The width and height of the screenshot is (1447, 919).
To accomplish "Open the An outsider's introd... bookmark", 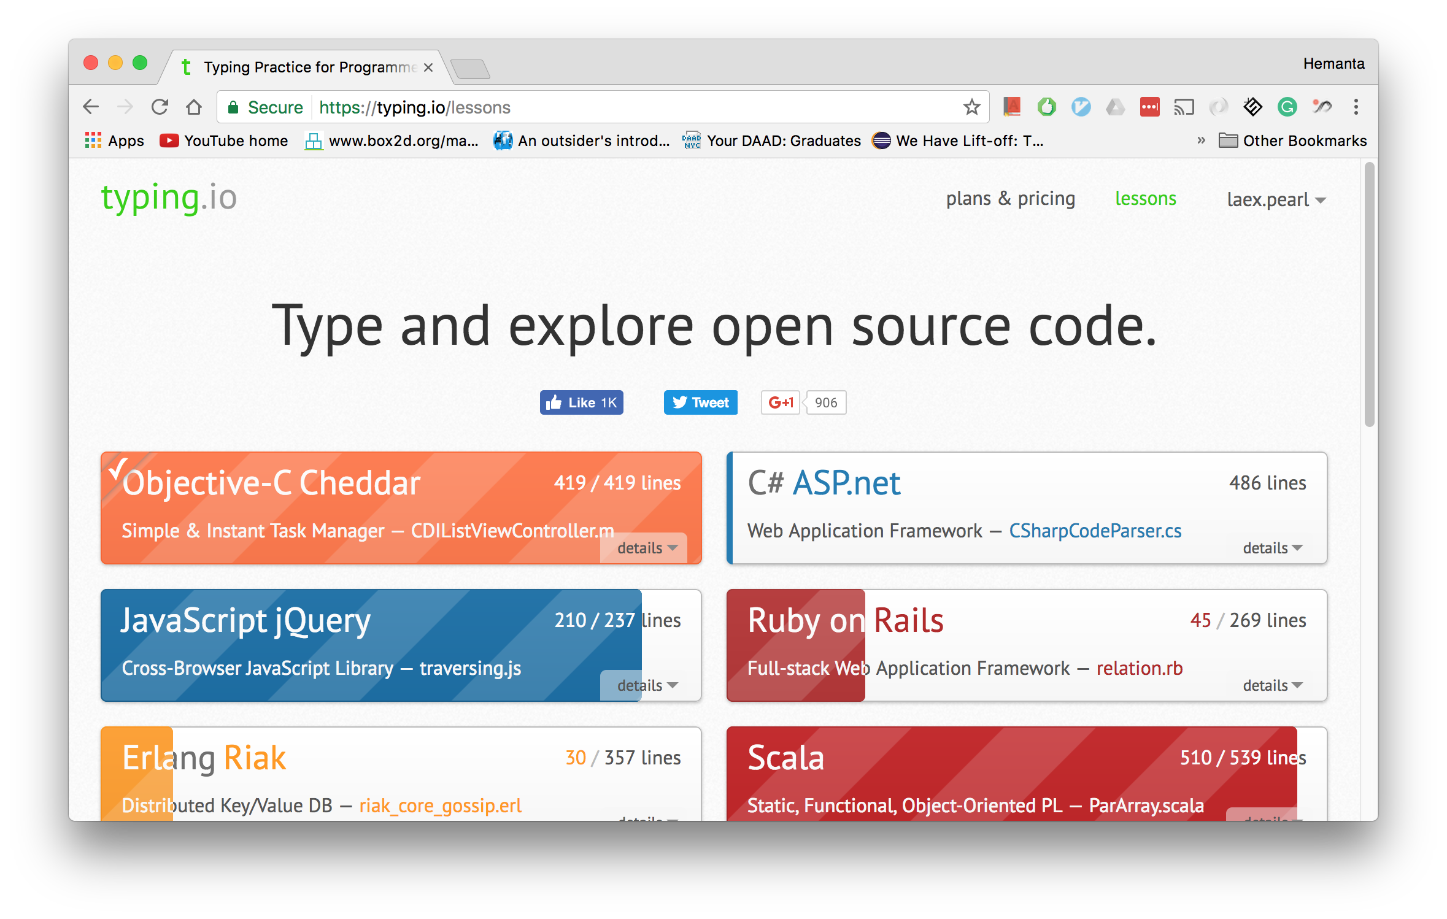I will pos(582,141).
